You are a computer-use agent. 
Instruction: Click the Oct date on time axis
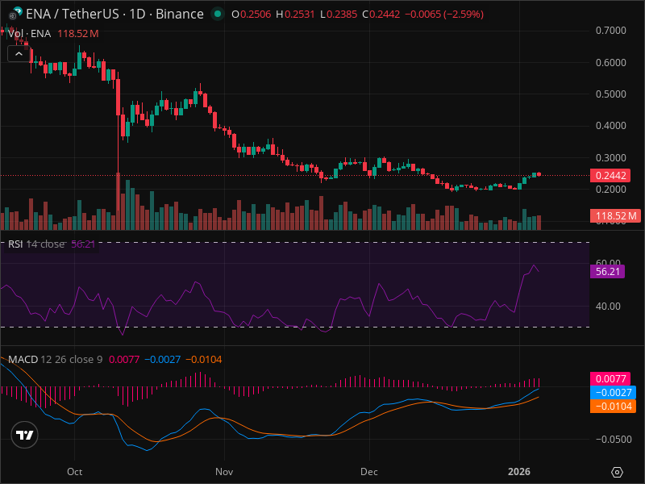[x=74, y=472]
